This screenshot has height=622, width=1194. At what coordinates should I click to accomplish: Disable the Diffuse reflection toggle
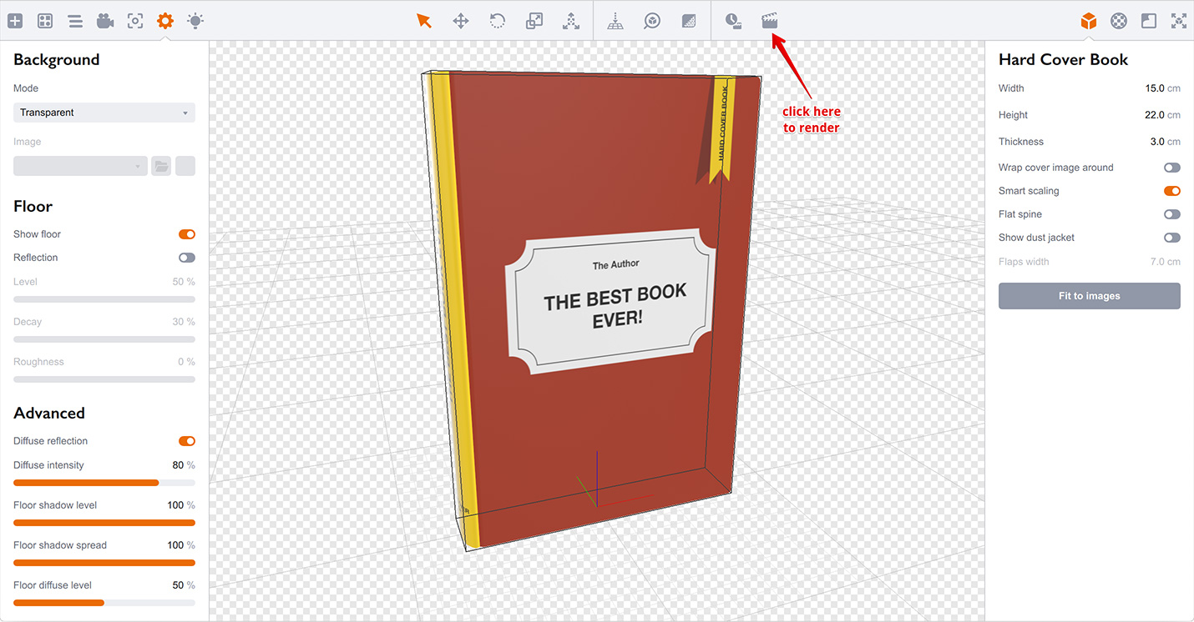point(187,441)
